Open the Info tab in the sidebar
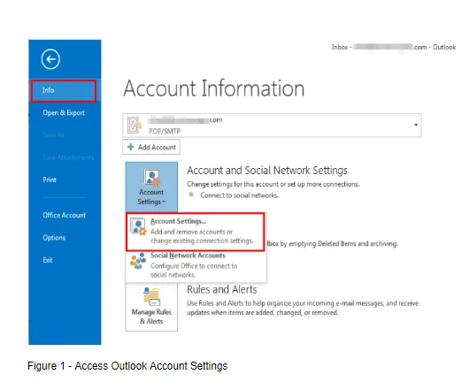Screen dimensions: 462x382 (x=64, y=91)
